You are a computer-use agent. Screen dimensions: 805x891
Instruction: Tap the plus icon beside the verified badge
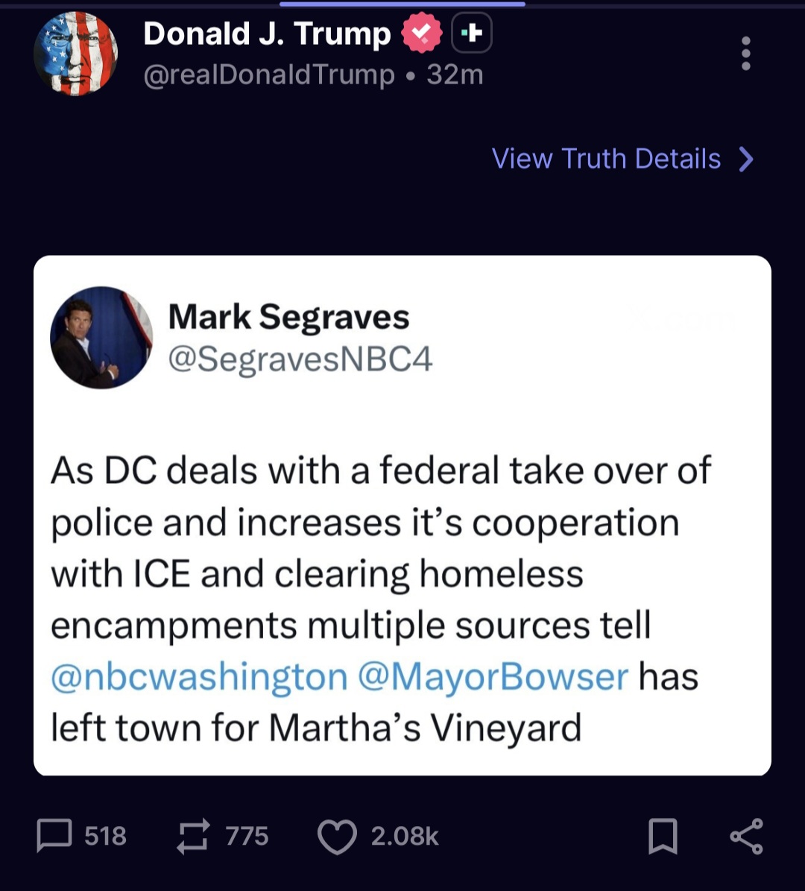[472, 33]
